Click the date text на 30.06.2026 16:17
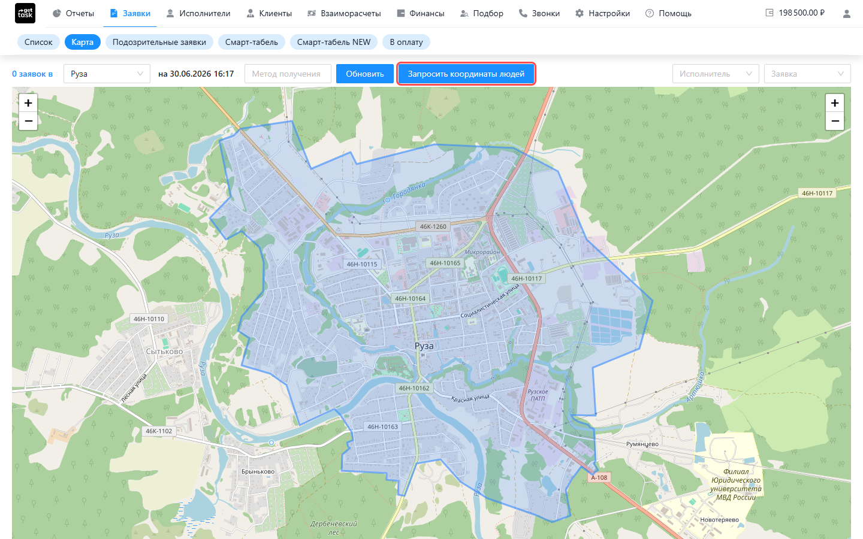This screenshot has height=539, width=863. tap(196, 74)
